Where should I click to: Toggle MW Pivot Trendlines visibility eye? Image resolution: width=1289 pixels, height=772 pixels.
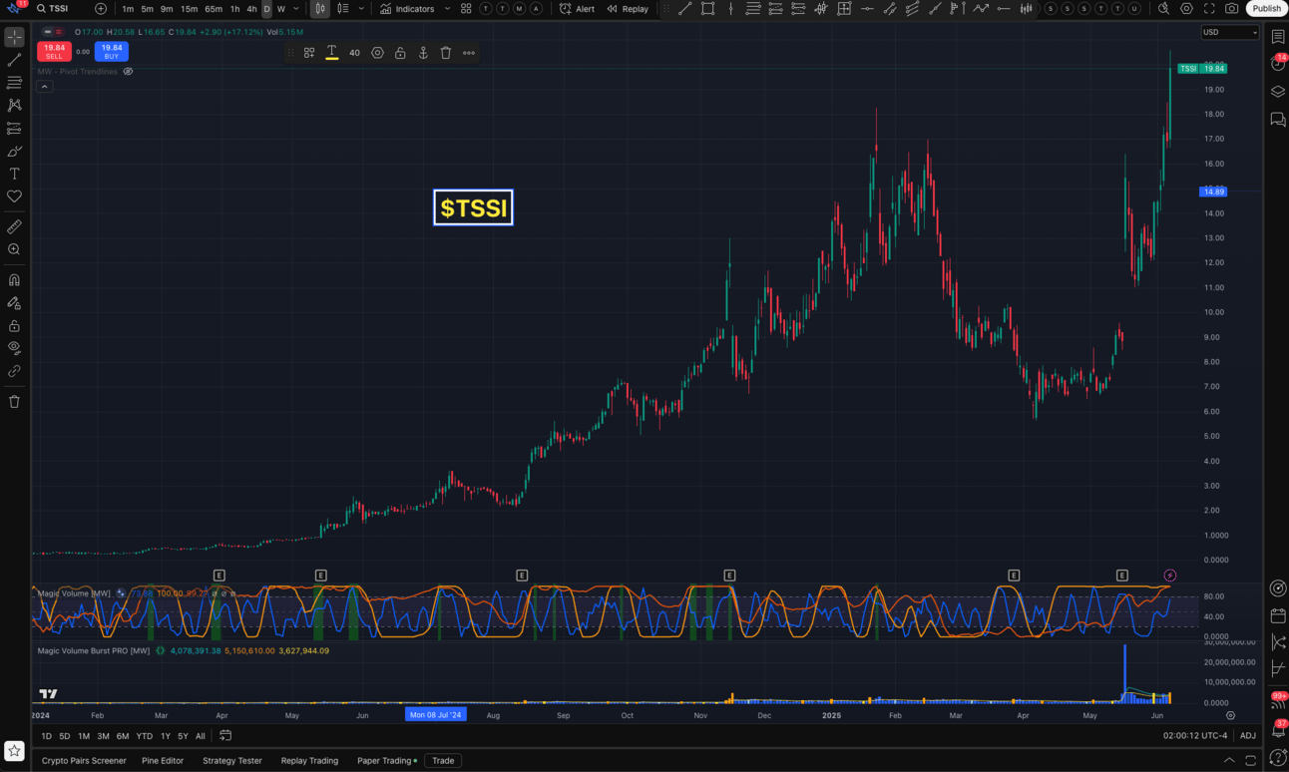click(128, 72)
